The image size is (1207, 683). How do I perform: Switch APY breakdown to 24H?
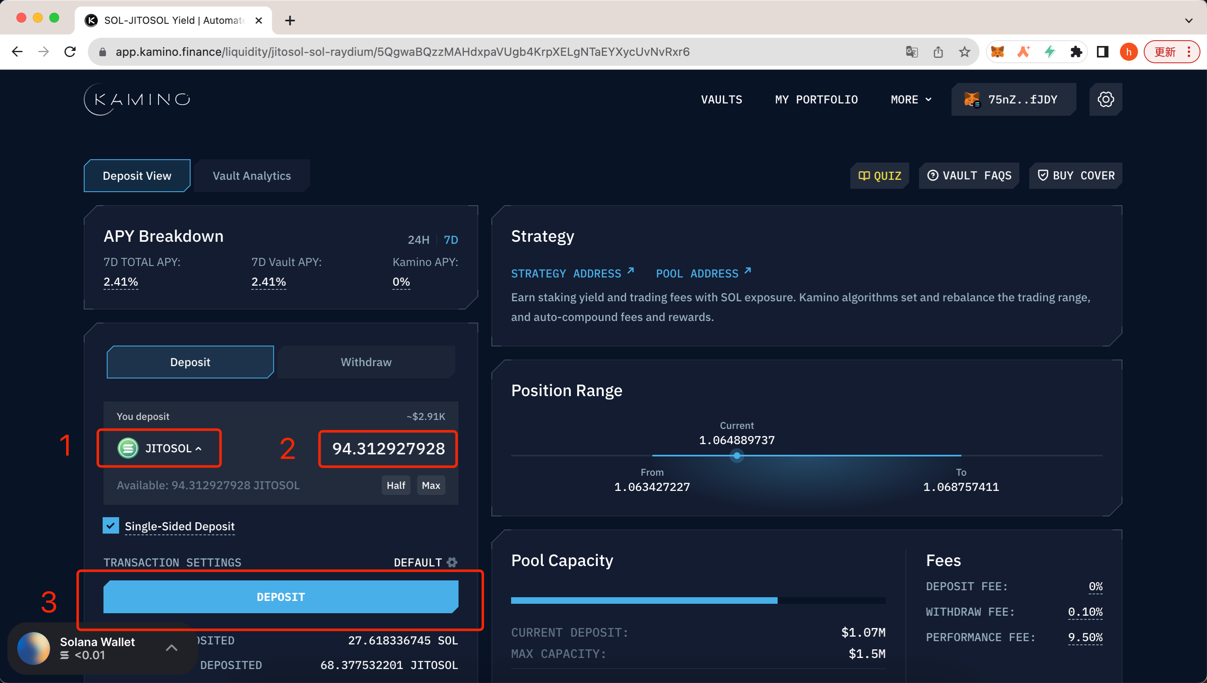(x=418, y=240)
